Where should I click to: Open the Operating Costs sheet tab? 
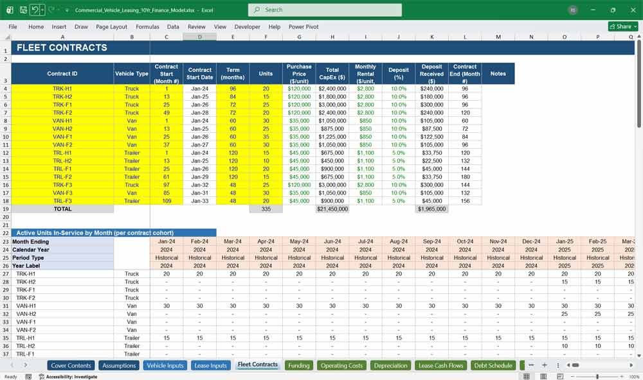point(341,365)
